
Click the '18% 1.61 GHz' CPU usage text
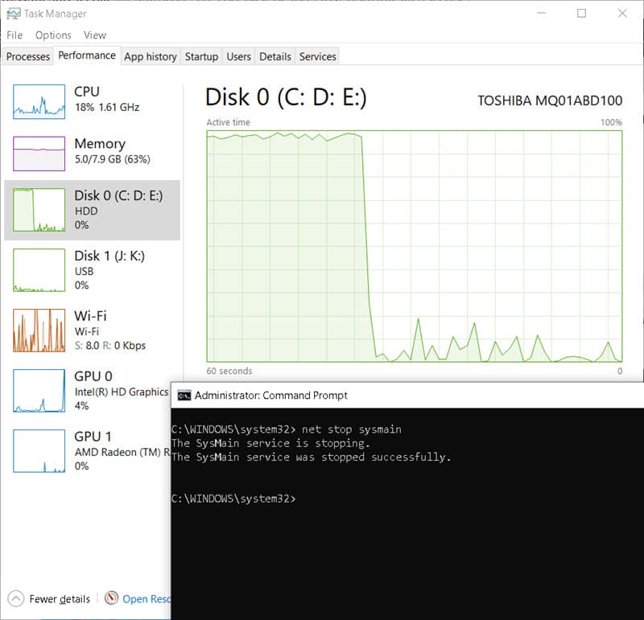pyautogui.click(x=107, y=107)
